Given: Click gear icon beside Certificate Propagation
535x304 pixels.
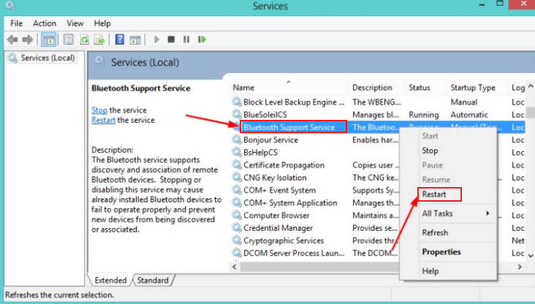Looking at the screenshot, I should [237, 165].
